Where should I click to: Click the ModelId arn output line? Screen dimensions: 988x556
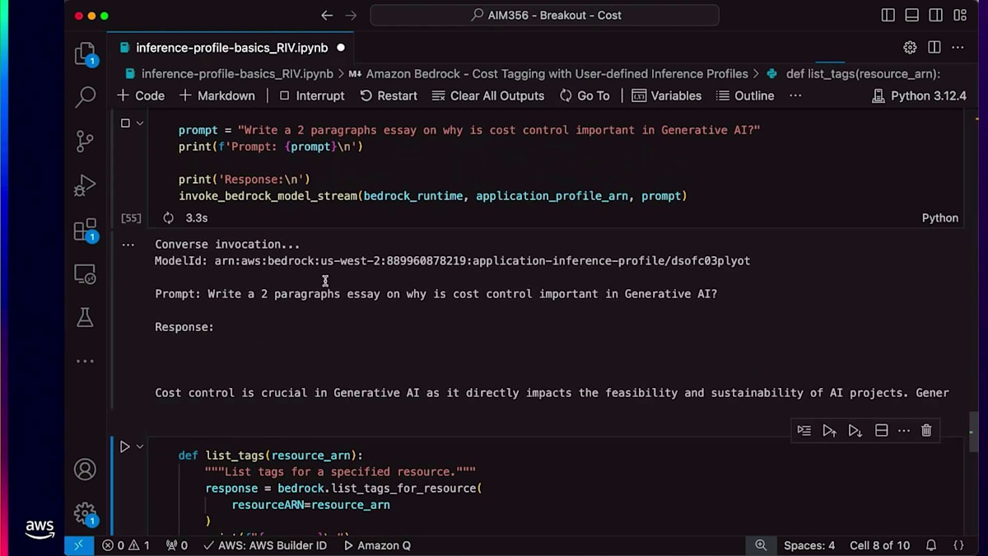tap(452, 261)
